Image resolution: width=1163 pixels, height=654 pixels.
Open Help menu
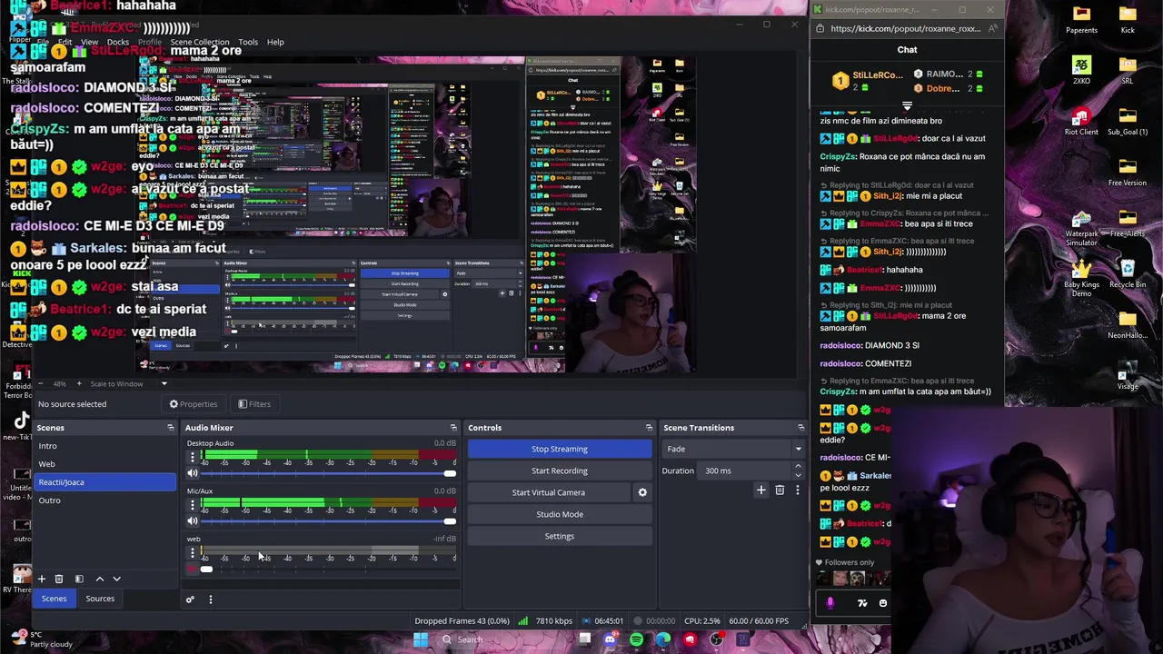click(275, 42)
